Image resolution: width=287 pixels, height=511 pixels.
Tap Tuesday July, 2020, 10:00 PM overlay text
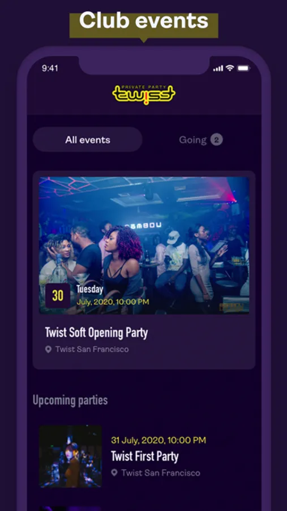click(113, 295)
